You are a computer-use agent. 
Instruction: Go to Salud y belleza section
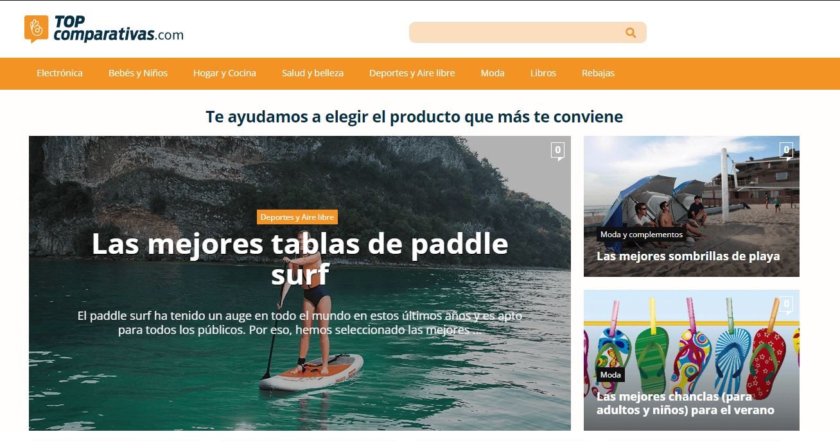pos(313,73)
